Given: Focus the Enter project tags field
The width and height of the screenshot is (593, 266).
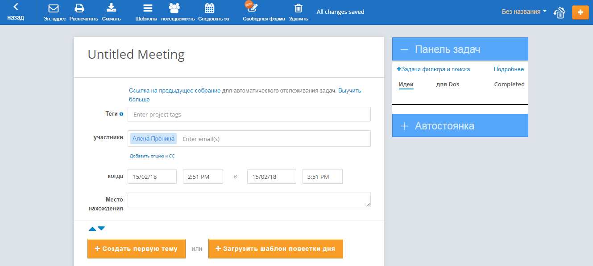Looking at the screenshot, I should coord(249,114).
